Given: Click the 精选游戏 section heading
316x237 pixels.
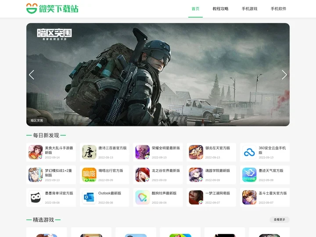Looking at the screenshot, I should (x=43, y=220).
